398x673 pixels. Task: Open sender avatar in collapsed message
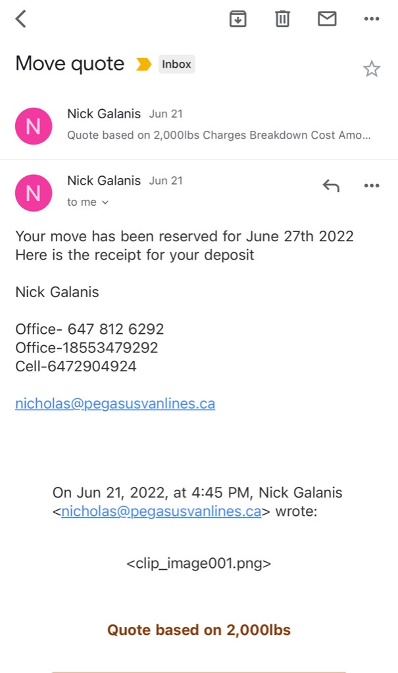[x=34, y=126]
